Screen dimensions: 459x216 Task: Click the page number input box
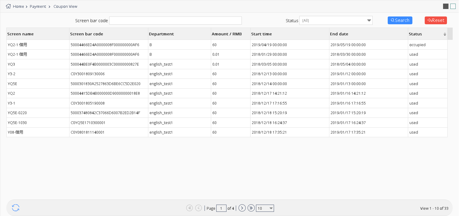221,208
